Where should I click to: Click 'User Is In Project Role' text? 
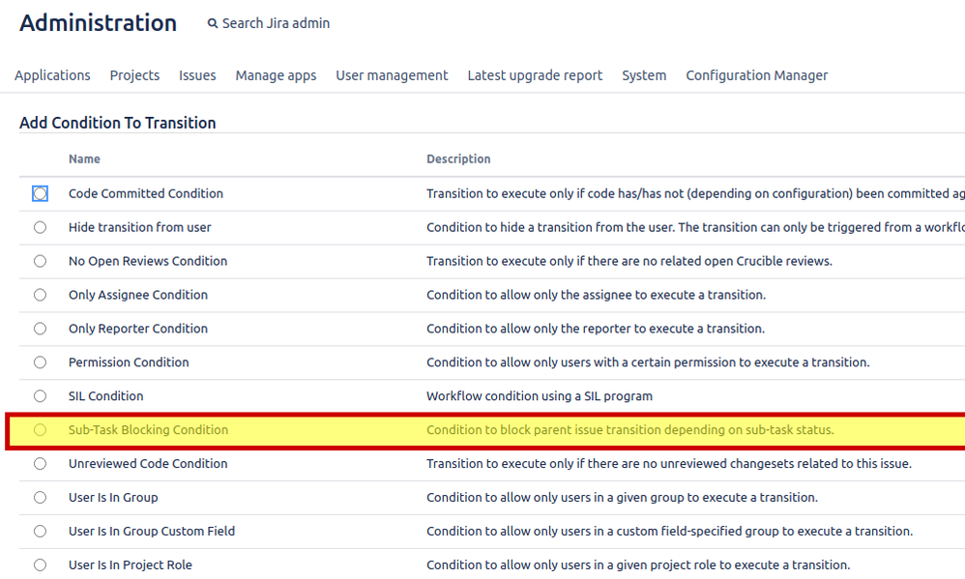pos(130,565)
